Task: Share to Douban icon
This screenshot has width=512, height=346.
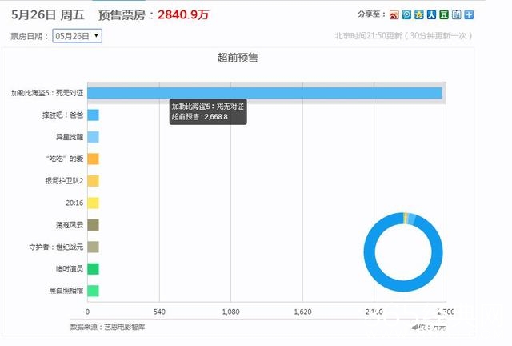Action: tap(443, 14)
